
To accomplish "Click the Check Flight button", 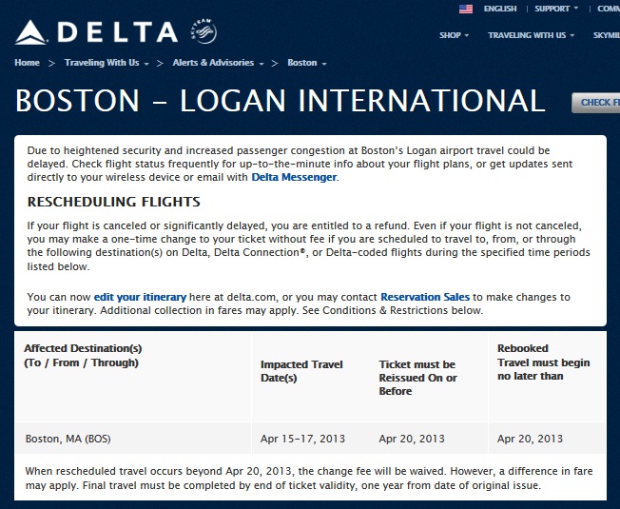I will point(596,103).
